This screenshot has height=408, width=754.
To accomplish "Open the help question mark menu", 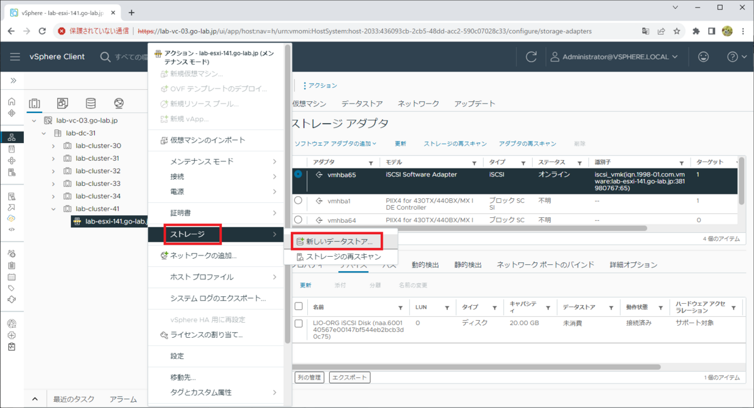I will coord(736,56).
